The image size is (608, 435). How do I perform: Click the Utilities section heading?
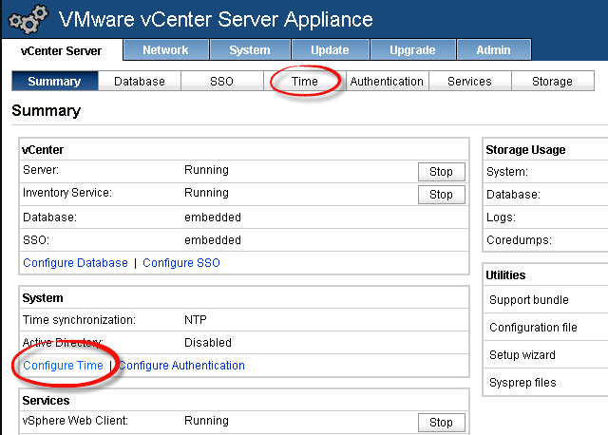[x=505, y=274]
